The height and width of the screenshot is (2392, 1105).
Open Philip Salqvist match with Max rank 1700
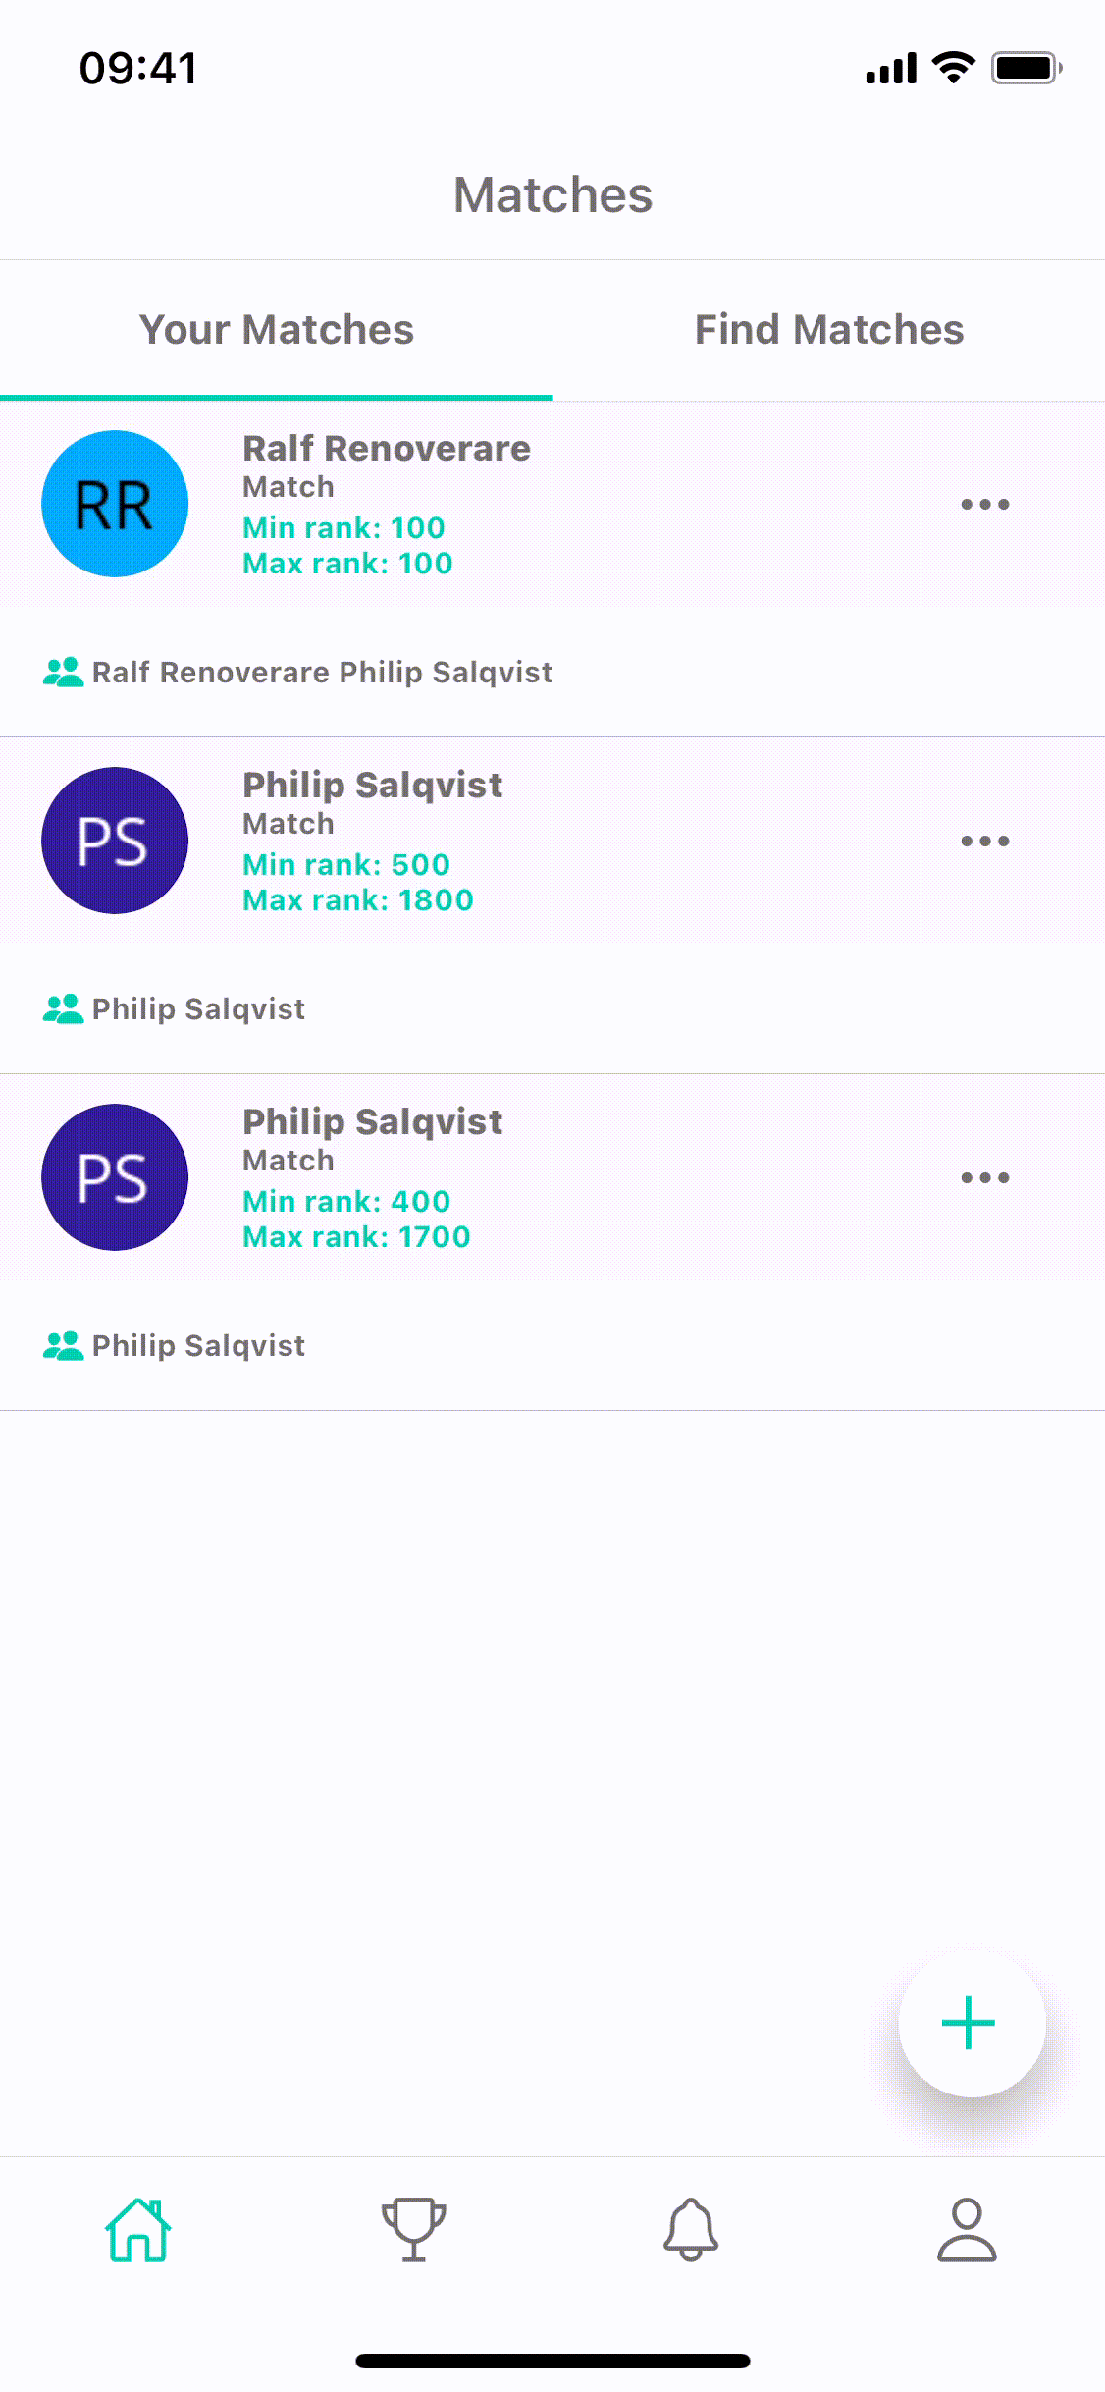point(552,1177)
